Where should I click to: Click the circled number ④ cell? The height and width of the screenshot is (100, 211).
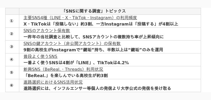click(x=12, y=60)
